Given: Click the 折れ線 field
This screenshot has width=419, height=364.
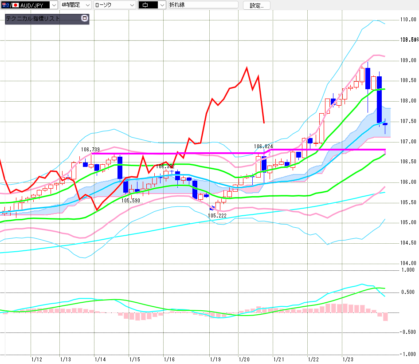Looking at the screenshot, I should click(x=204, y=5).
